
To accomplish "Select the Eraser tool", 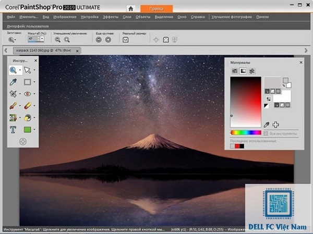I will (x=27, y=106).
